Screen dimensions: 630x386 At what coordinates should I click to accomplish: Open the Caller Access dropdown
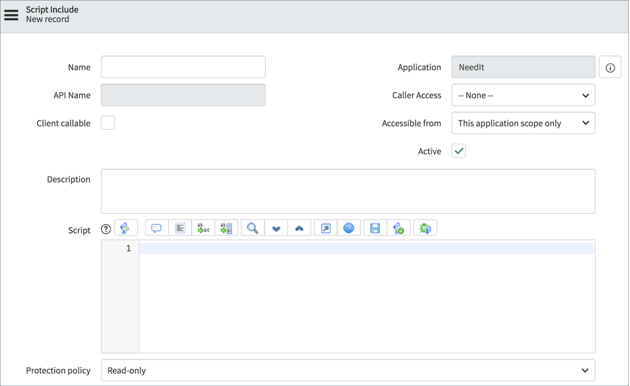[523, 95]
